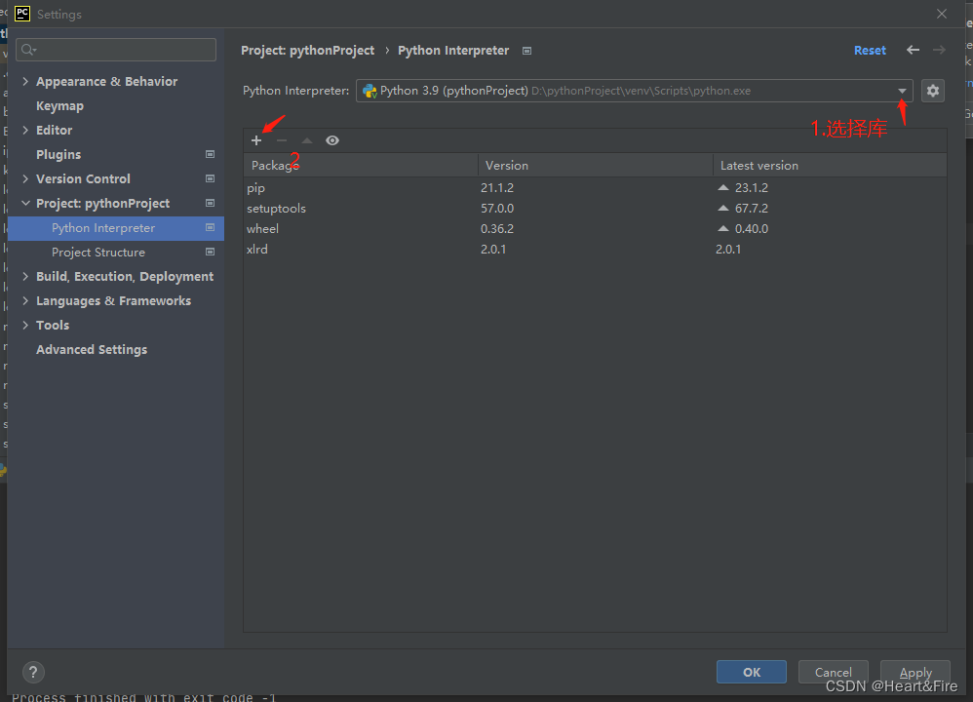973x702 pixels.
Task: Select the pip package row
Action: [595, 187]
